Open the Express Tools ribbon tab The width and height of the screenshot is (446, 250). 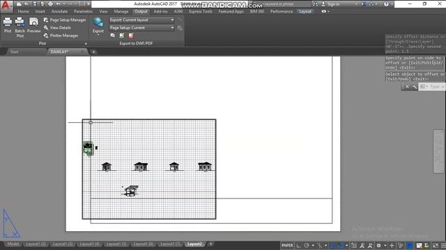tap(201, 12)
